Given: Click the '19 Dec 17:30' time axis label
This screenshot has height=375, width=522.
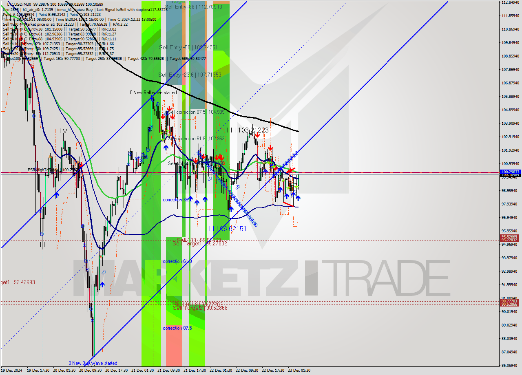Looking at the screenshot, I should point(38,371).
